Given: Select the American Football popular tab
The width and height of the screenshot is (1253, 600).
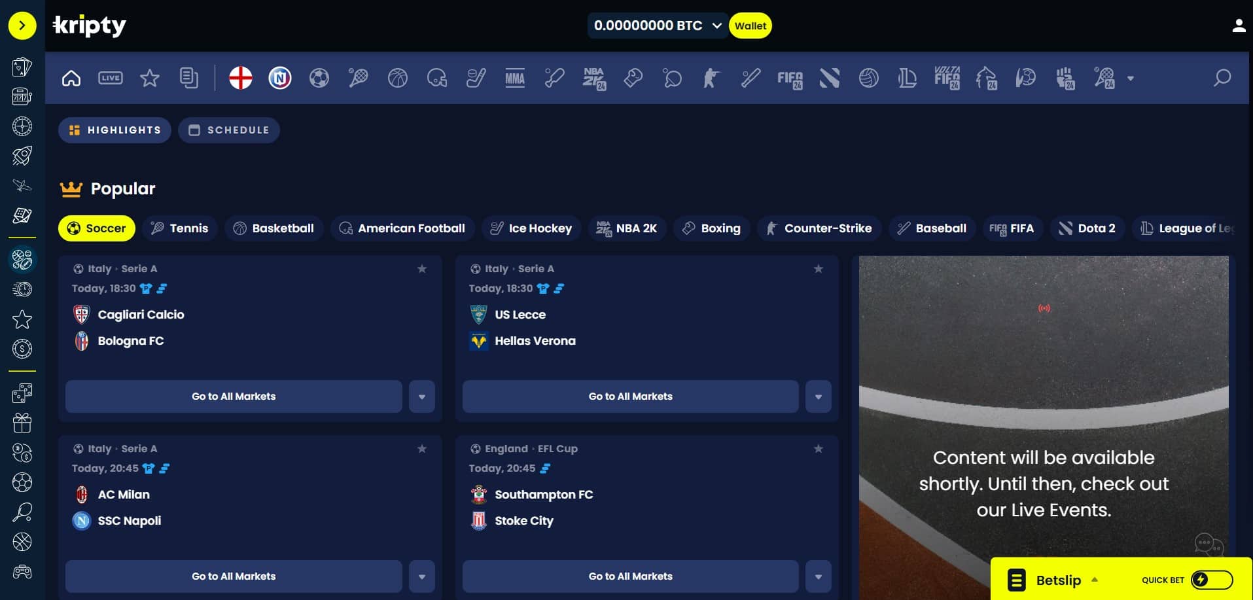Looking at the screenshot, I should point(402,228).
